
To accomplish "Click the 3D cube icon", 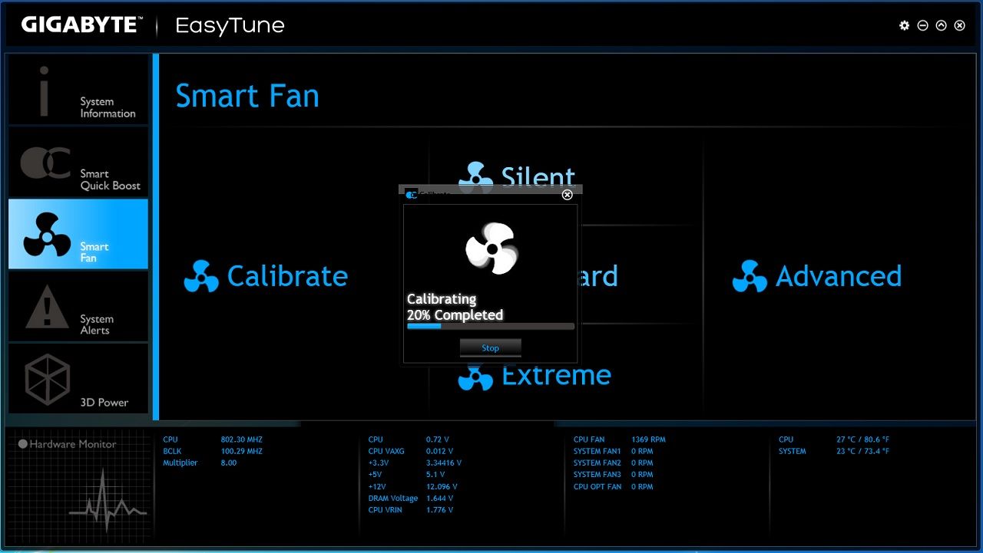I will click(48, 379).
